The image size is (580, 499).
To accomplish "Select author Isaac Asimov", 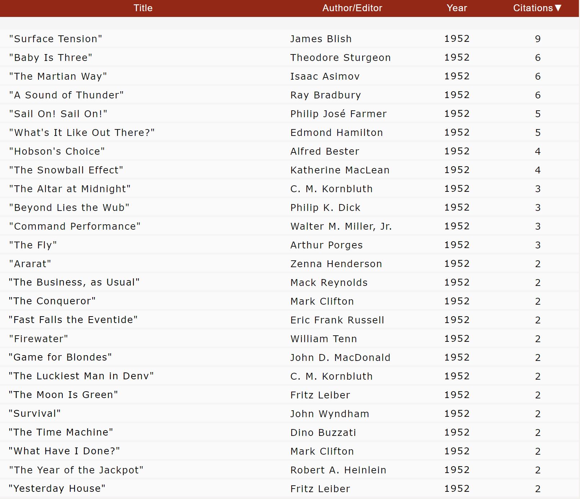I will pyautogui.click(x=325, y=76).
